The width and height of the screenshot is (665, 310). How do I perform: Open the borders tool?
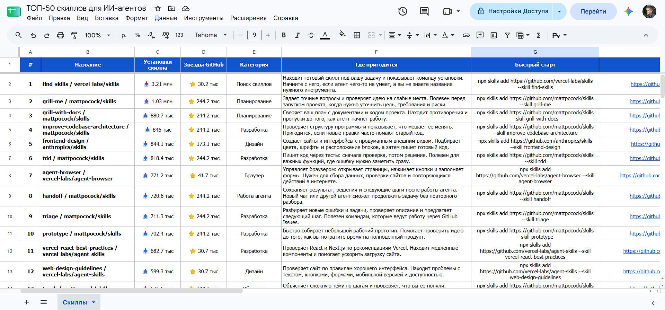click(357, 35)
